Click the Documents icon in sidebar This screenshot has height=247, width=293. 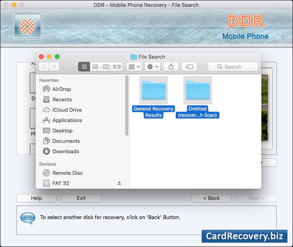(x=46, y=141)
